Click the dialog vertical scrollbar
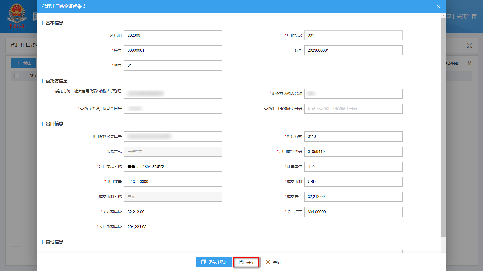Screen dimensions: 483x271 [443, 125]
